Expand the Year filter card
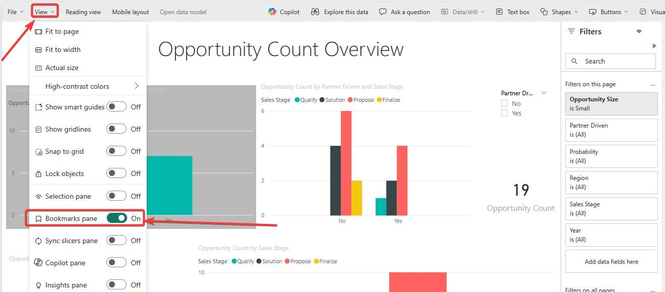 pyautogui.click(x=612, y=235)
